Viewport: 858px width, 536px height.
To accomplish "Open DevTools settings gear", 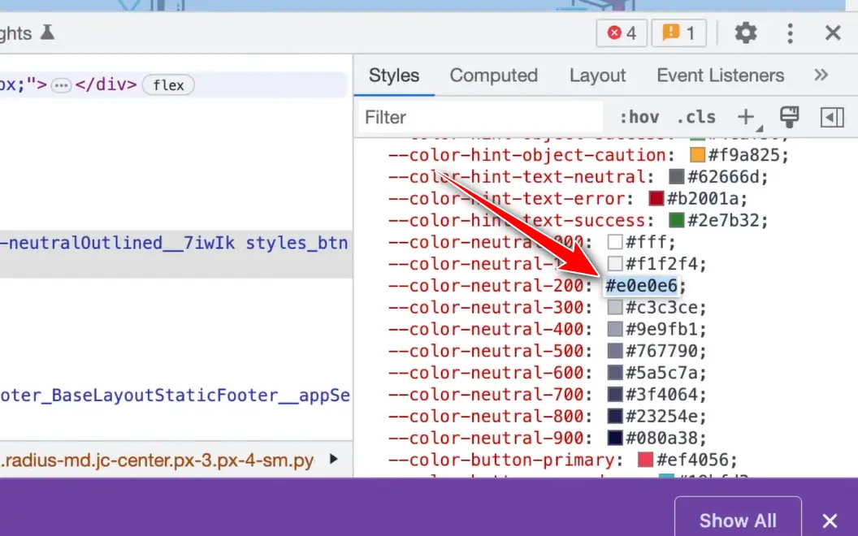I will point(745,33).
